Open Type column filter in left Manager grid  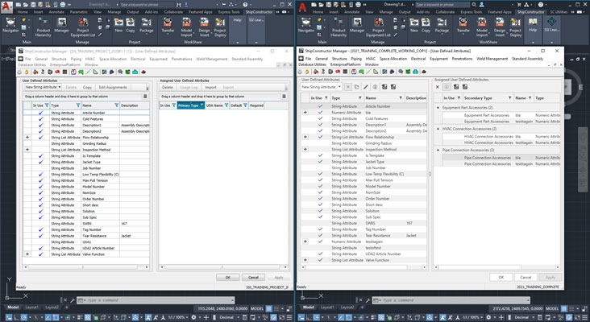pyautogui.click(x=78, y=105)
